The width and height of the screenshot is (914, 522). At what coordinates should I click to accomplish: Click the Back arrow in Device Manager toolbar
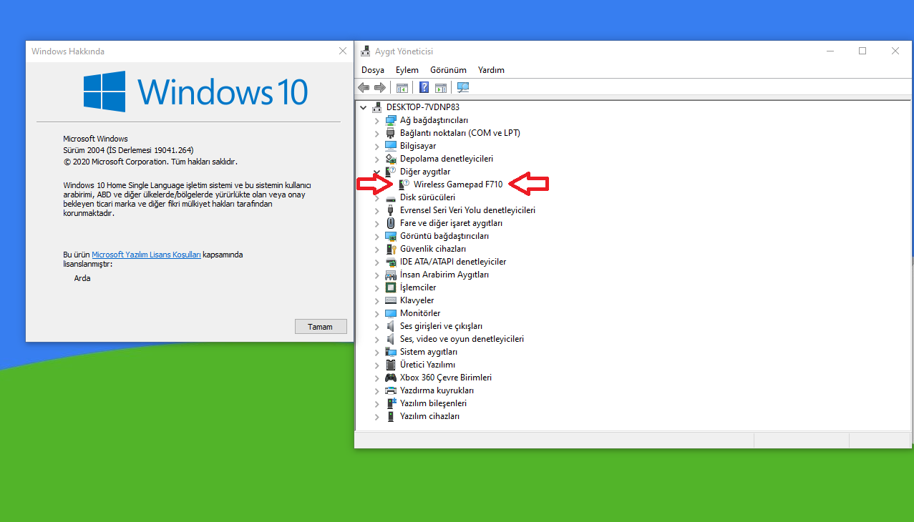pyautogui.click(x=364, y=87)
